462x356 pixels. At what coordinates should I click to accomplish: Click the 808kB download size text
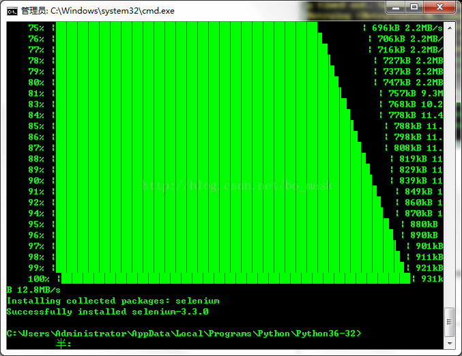(x=407, y=147)
